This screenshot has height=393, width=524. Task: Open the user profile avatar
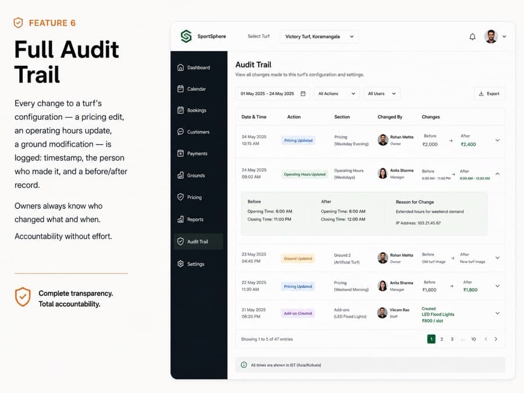[x=491, y=37]
